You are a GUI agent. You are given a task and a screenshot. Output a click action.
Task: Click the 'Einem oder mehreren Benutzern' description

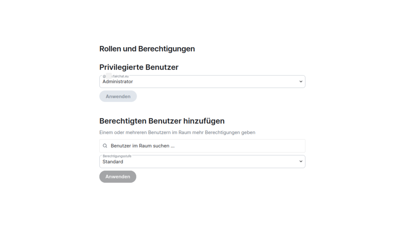pos(177,132)
